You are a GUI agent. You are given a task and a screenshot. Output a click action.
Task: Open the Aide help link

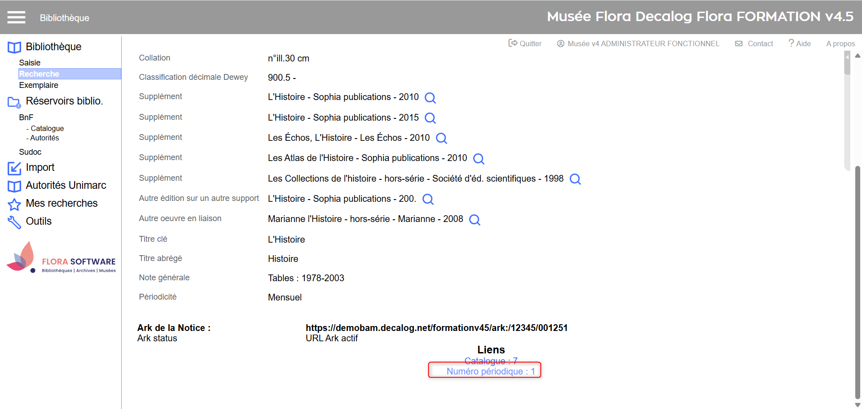pos(800,44)
